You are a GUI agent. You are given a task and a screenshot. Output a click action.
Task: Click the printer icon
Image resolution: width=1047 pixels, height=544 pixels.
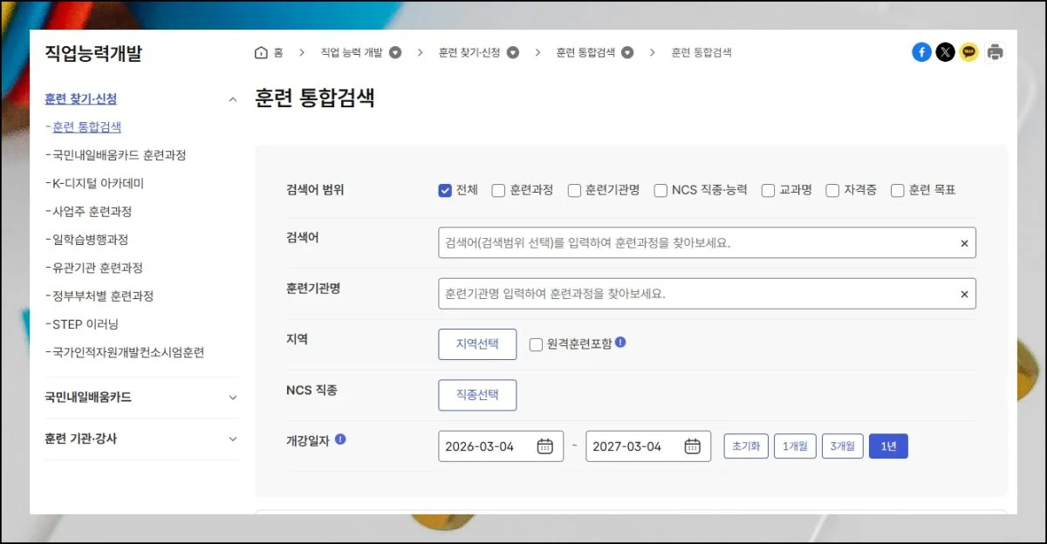(x=996, y=52)
